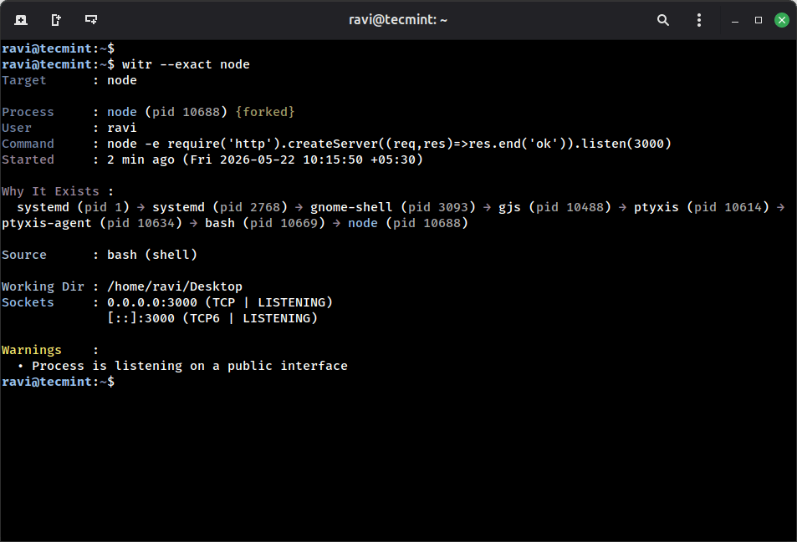Screen dimensions: 797x542
Task: Click 'ptyxis (pid 10614)' in the chain
Action: point(702,207)
